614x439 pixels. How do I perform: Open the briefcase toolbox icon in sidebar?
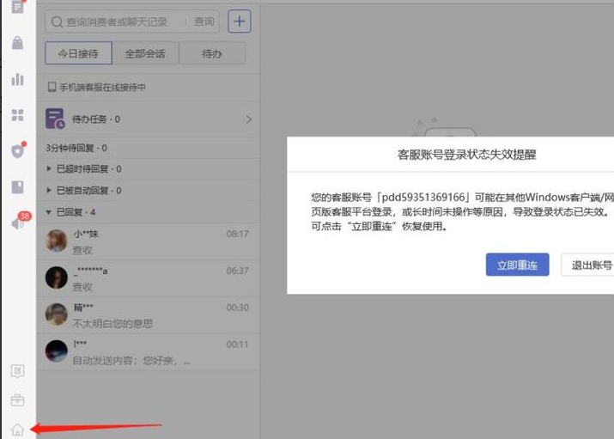pyautogui.click(x=18, y=400)
